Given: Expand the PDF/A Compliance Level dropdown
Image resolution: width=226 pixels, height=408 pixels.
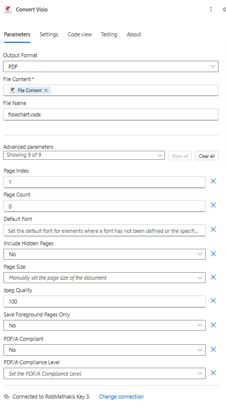Looking at the screenshot, I should pyautogui.click(x=104, y=373).
